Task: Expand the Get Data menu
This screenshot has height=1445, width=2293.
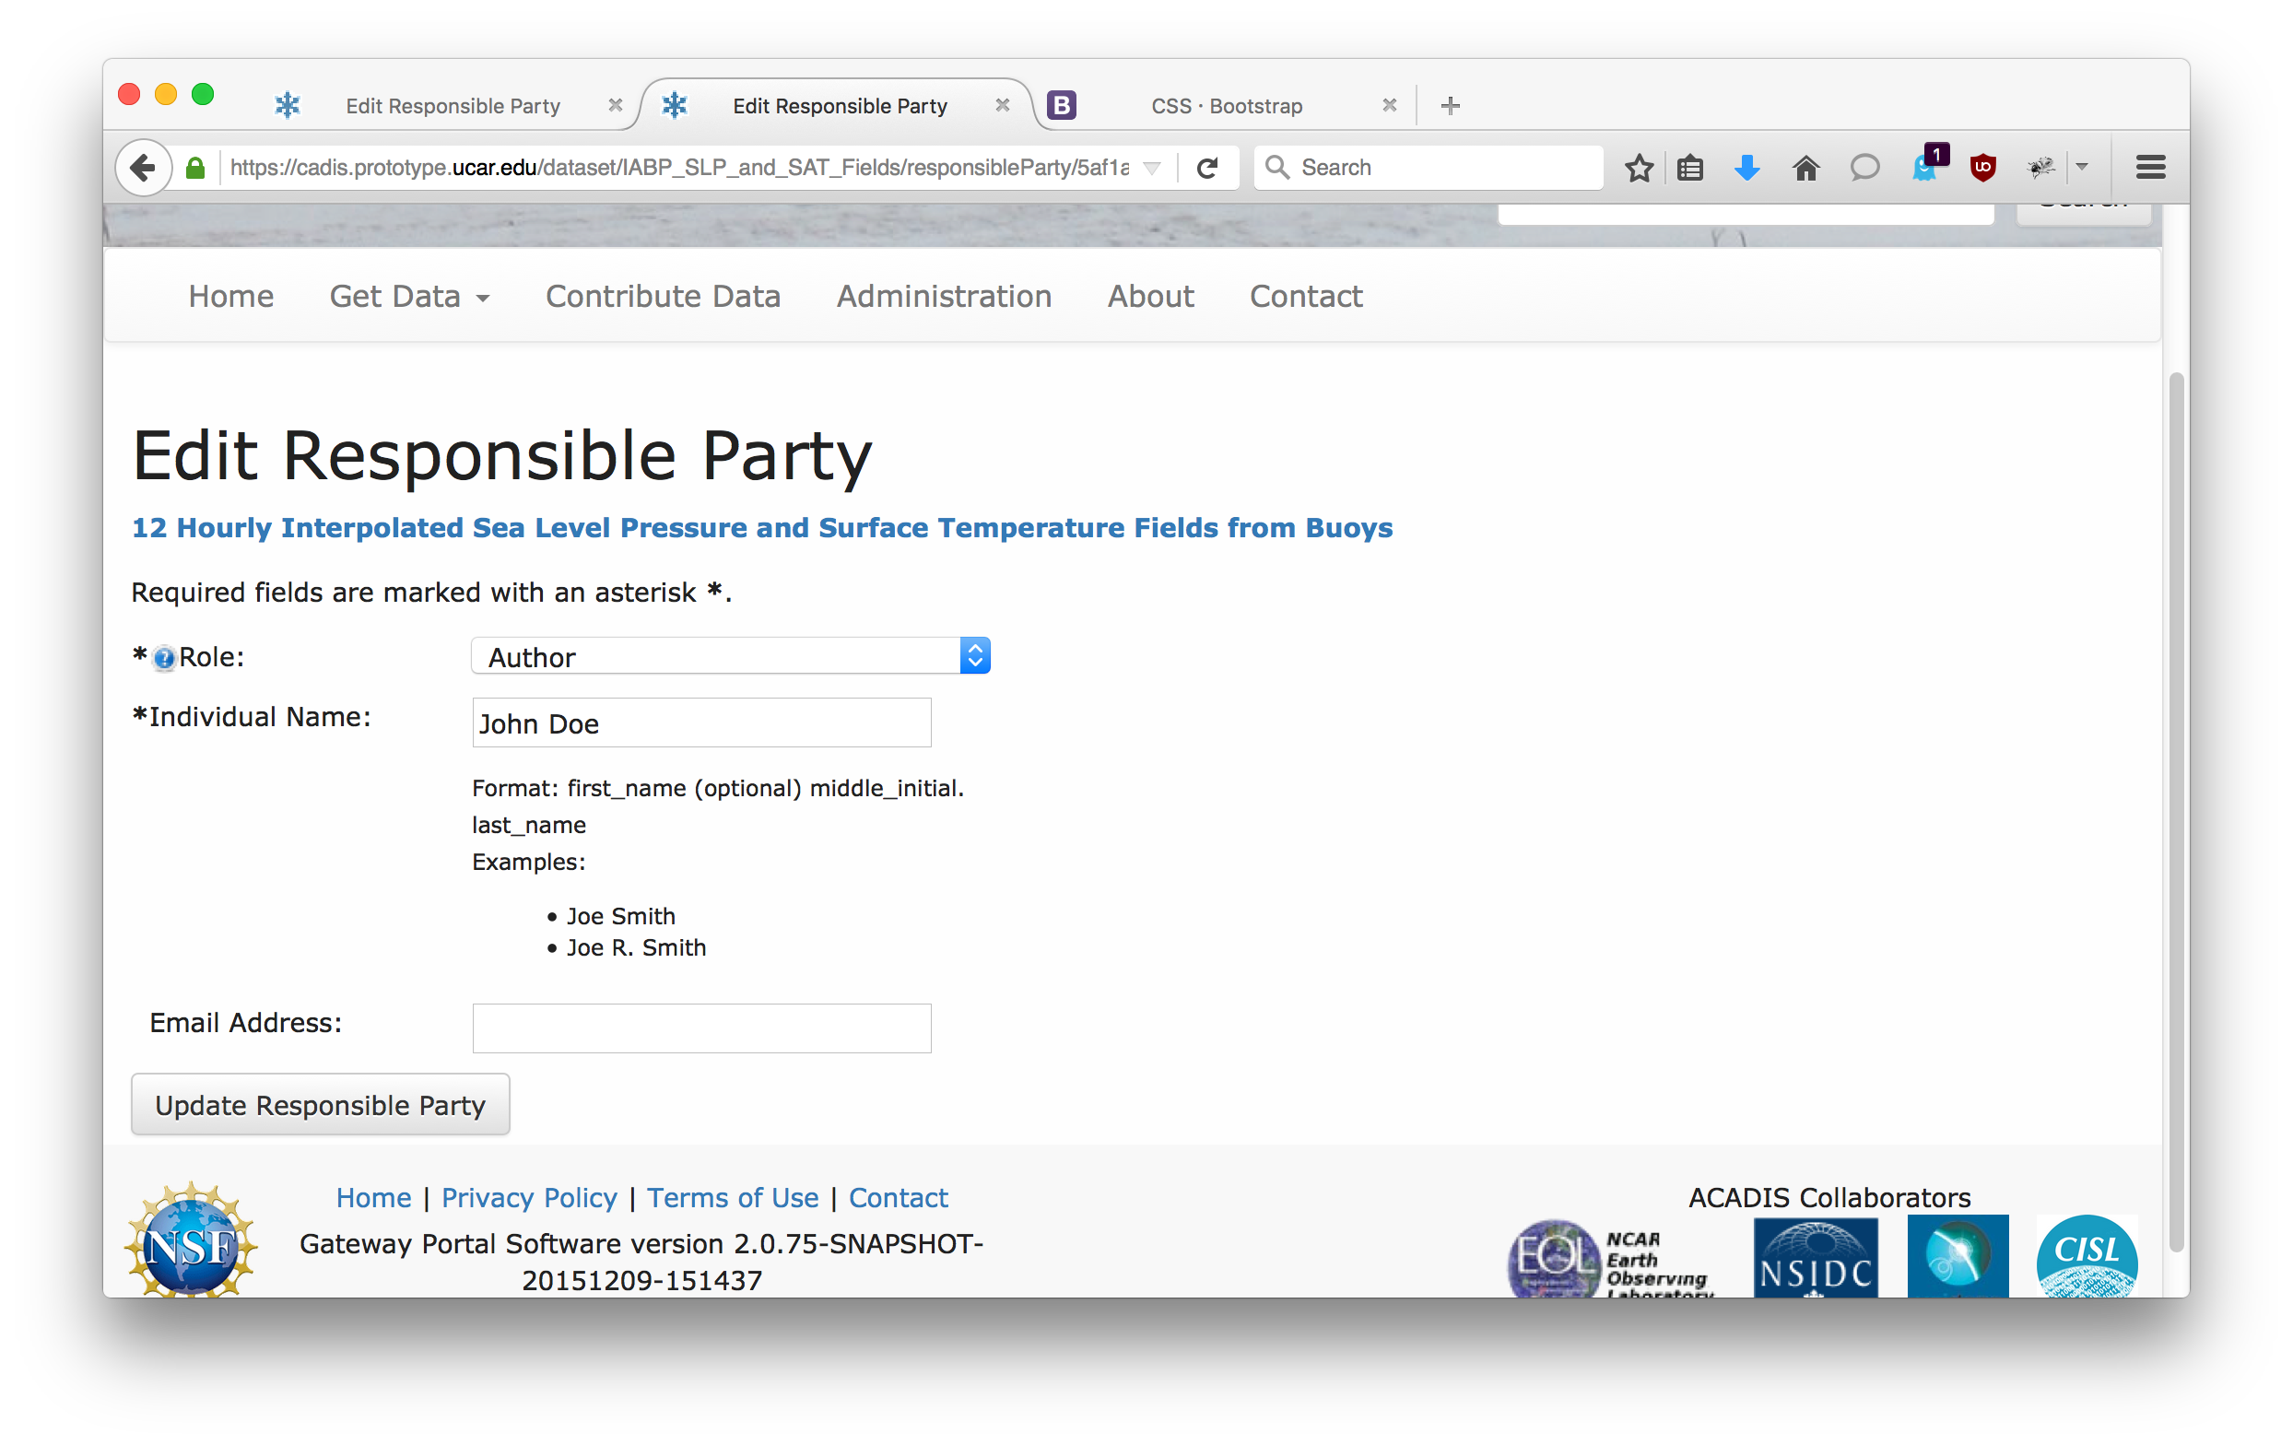Action: (x=409, y=297)
